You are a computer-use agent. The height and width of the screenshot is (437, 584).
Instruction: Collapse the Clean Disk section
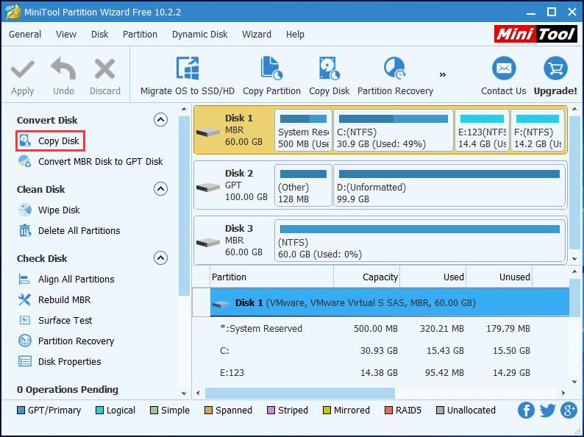pos(160,189)
